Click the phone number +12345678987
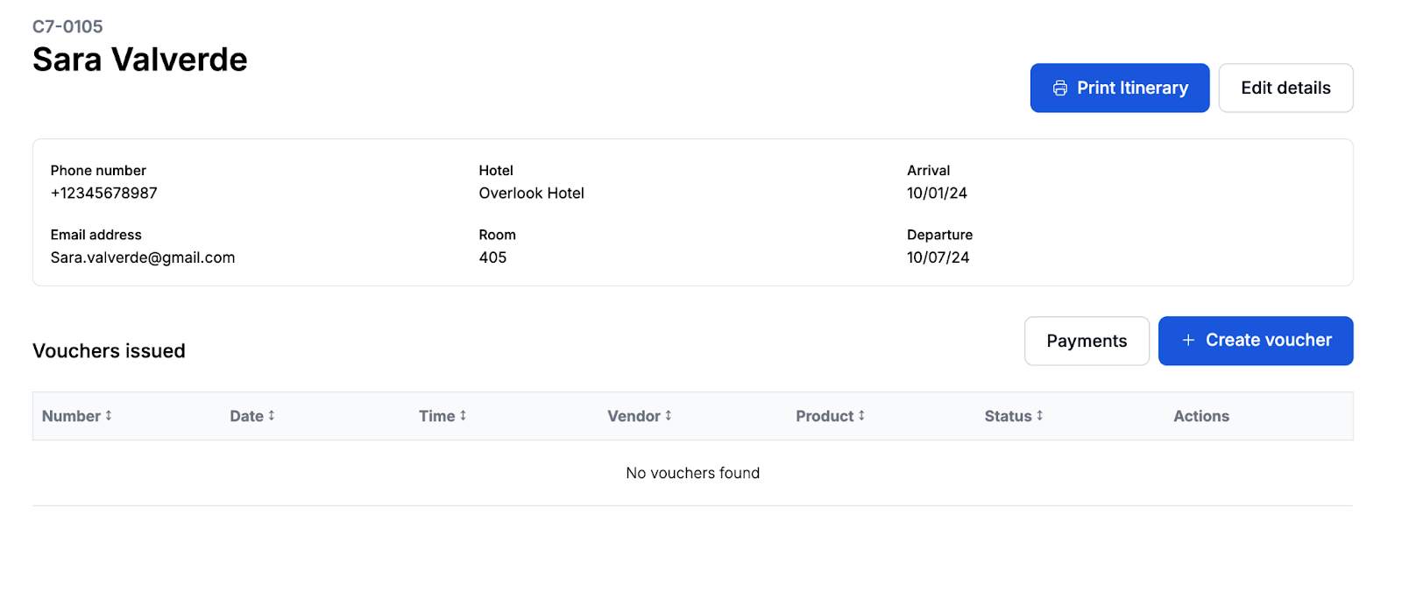The image size is (1402, 592). click(103, 194)
